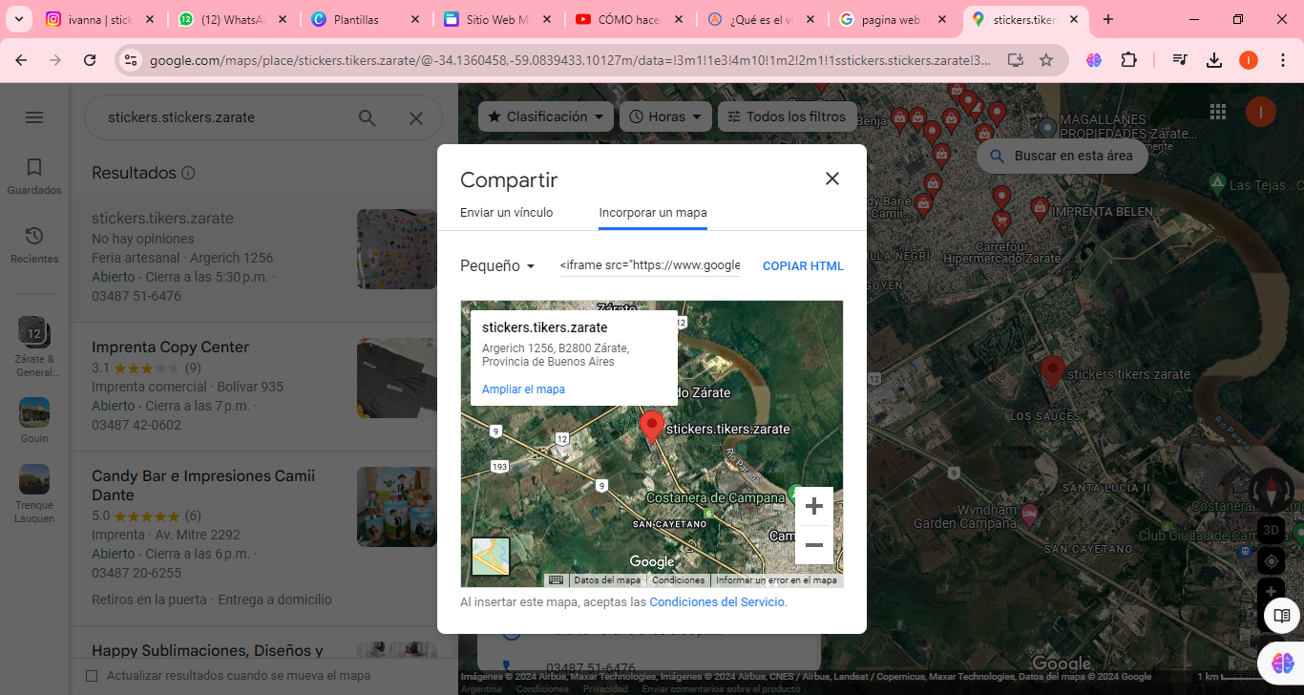Image resolution: width=1304 pixels, height=695 pixels.
Task: Click the iframe embed code field
Action: (649, 265)
